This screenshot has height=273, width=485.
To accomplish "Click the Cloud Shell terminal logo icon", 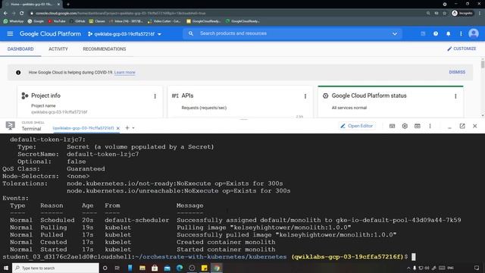I will pyautogui.click(x=10, y=126).
